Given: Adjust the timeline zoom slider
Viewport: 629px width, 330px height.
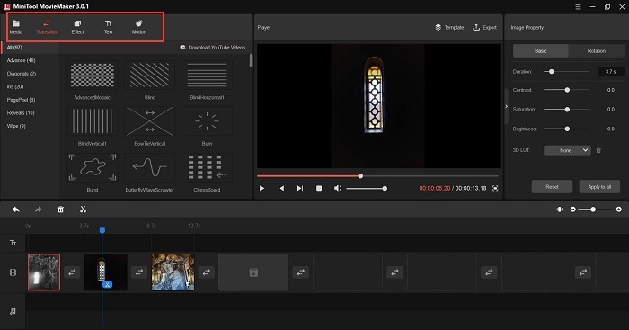Looking at the screenshot, I should click(595, 210).
